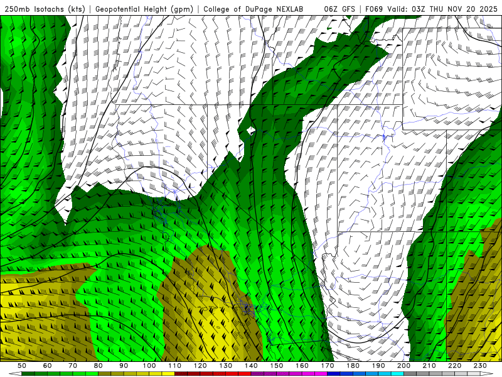502x377 pixels.
Task: Click the '06Z GFS' model run label
Action: [339, 9]
